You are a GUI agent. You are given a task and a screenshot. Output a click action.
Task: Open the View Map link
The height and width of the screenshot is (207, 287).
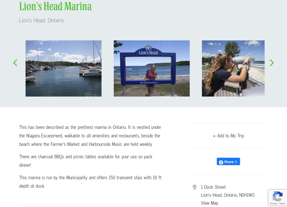coord(209,203)
